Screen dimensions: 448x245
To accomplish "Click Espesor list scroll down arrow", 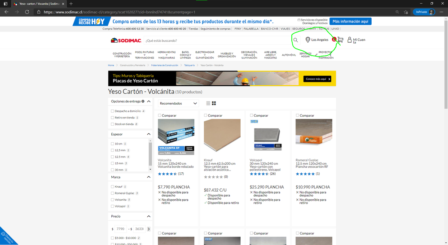I will coord(150,169).
